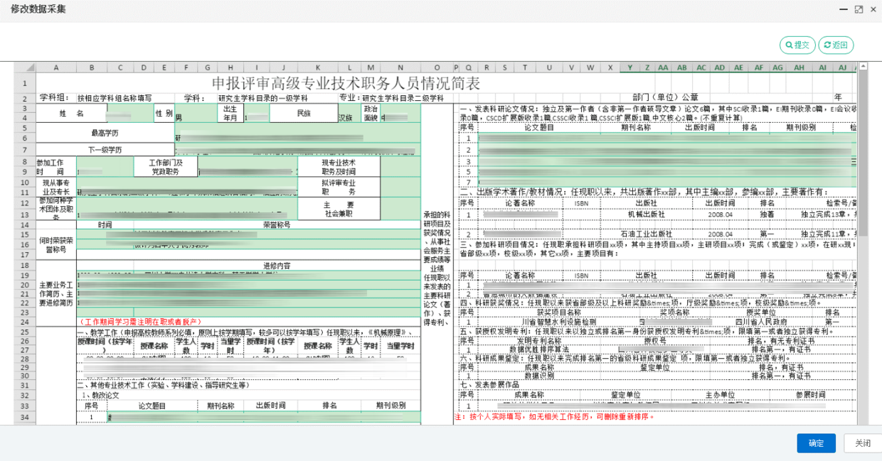Viewport: 882px width, 461px height.
Task: Click the 出生年月 label cell
Action: tap(230, 113)
